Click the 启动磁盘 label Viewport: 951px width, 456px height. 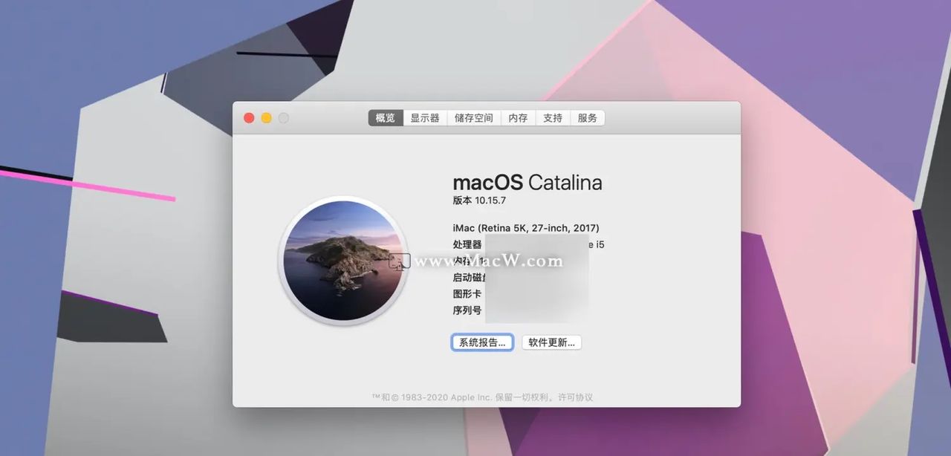point(470,278)
